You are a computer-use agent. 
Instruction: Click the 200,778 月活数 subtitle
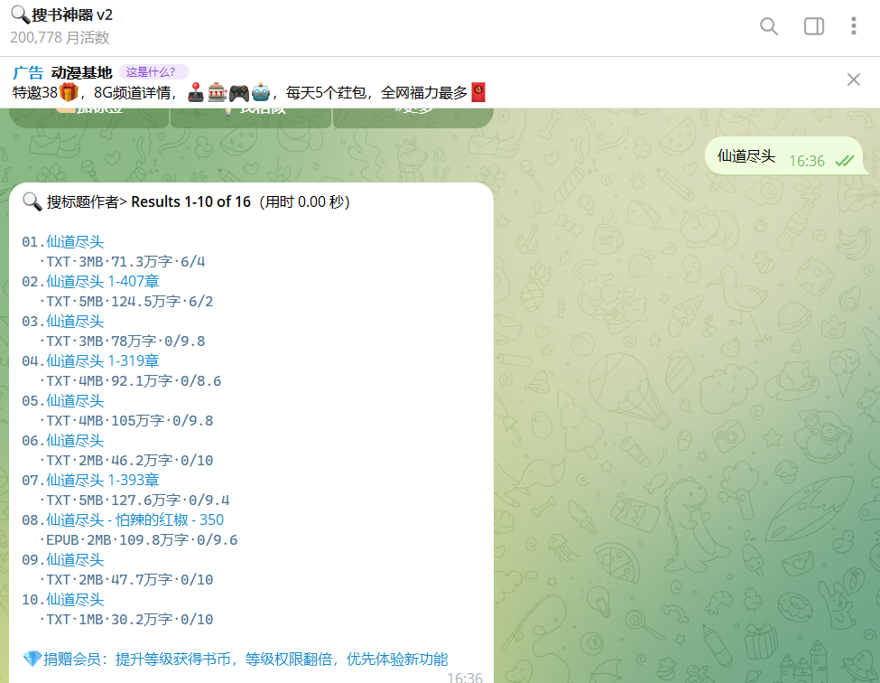click(x=60, y=38)
